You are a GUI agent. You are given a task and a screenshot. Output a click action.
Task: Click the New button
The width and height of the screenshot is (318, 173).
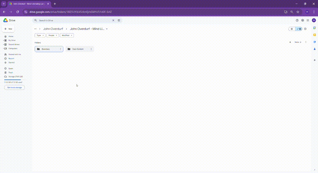click(8, 29)
